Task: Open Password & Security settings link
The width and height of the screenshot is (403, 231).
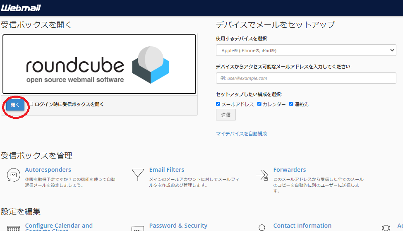Action: (178, 226)
